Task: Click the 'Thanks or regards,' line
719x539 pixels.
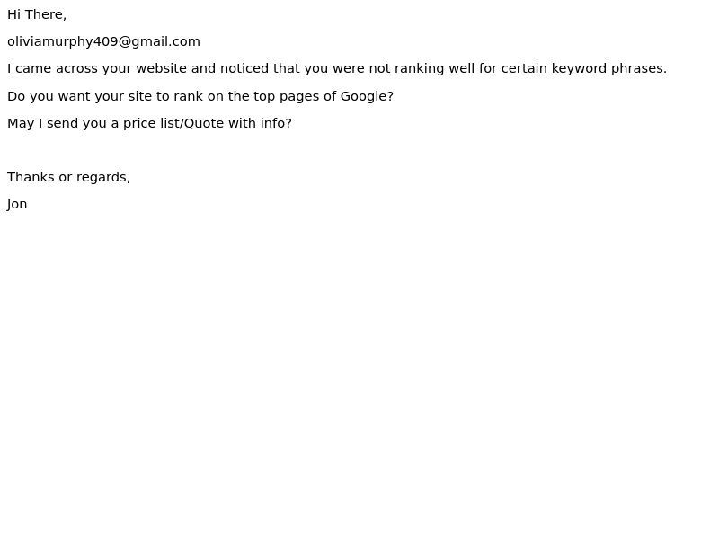Action: 69,177
